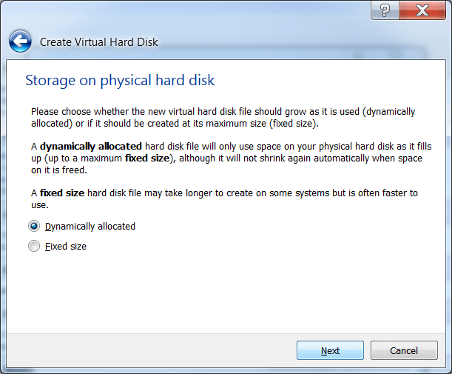452x374 pixels.
Task: Click the bold "dynamically allocated" words in the description
Action: pos(91,147)
